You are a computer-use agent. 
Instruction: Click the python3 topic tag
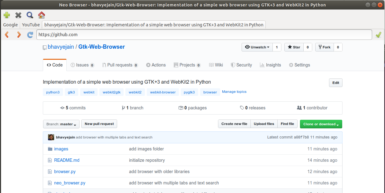tap(53, 92)
